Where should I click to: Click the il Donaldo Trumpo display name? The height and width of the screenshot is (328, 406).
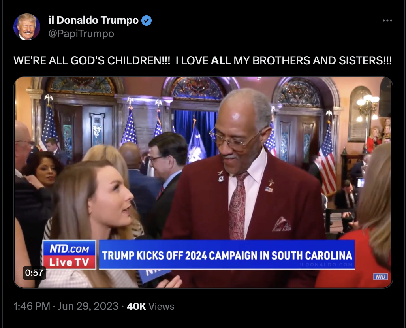point(94,20)
